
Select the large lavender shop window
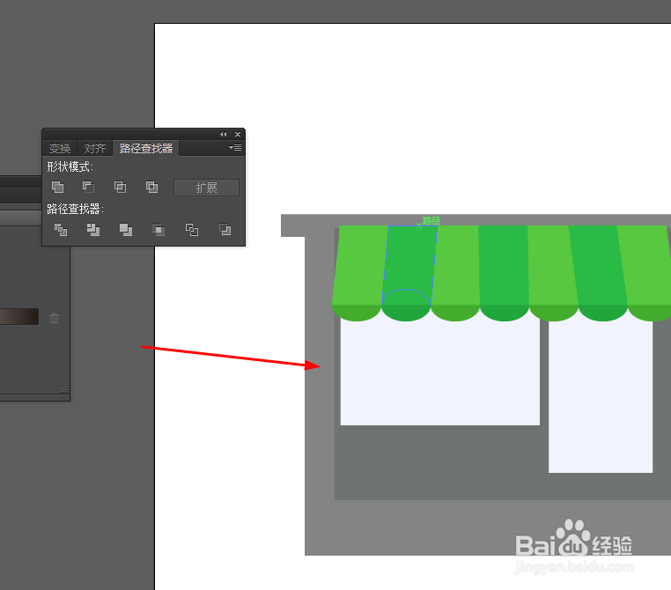click(440, 372)
